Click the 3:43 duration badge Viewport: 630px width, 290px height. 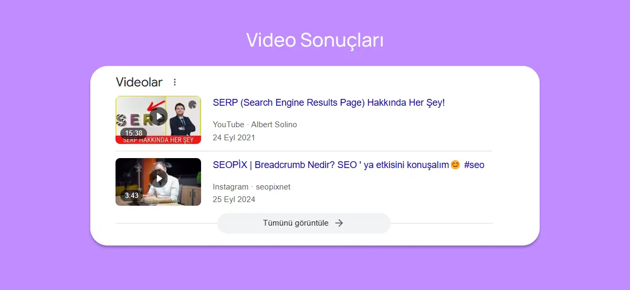click(x=132, y=195)
